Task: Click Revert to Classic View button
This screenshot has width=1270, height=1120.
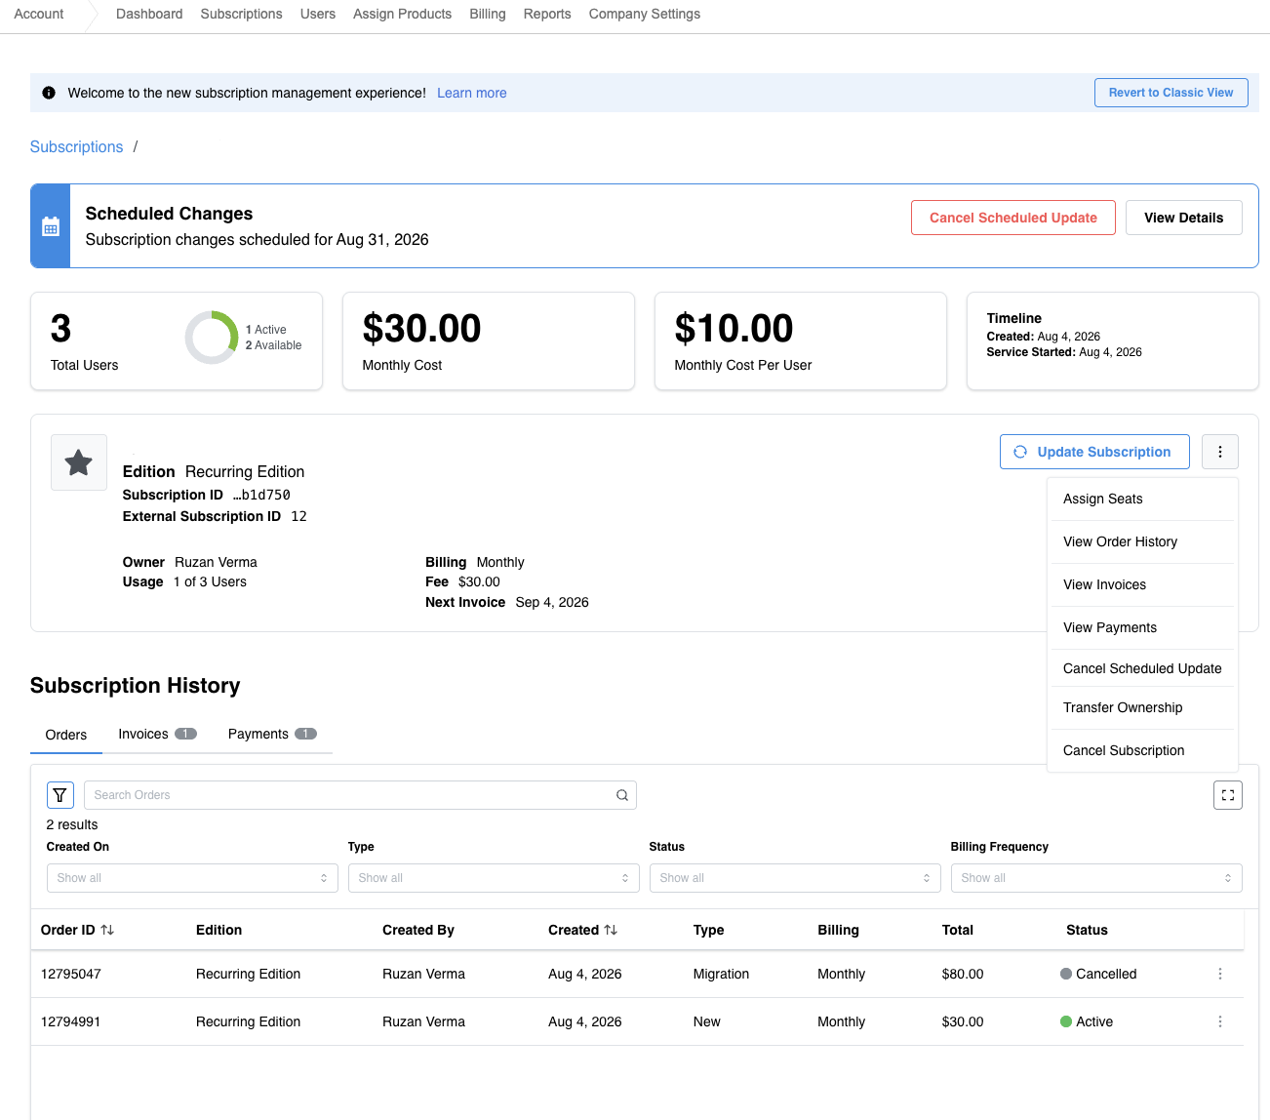Action: 1171,93
